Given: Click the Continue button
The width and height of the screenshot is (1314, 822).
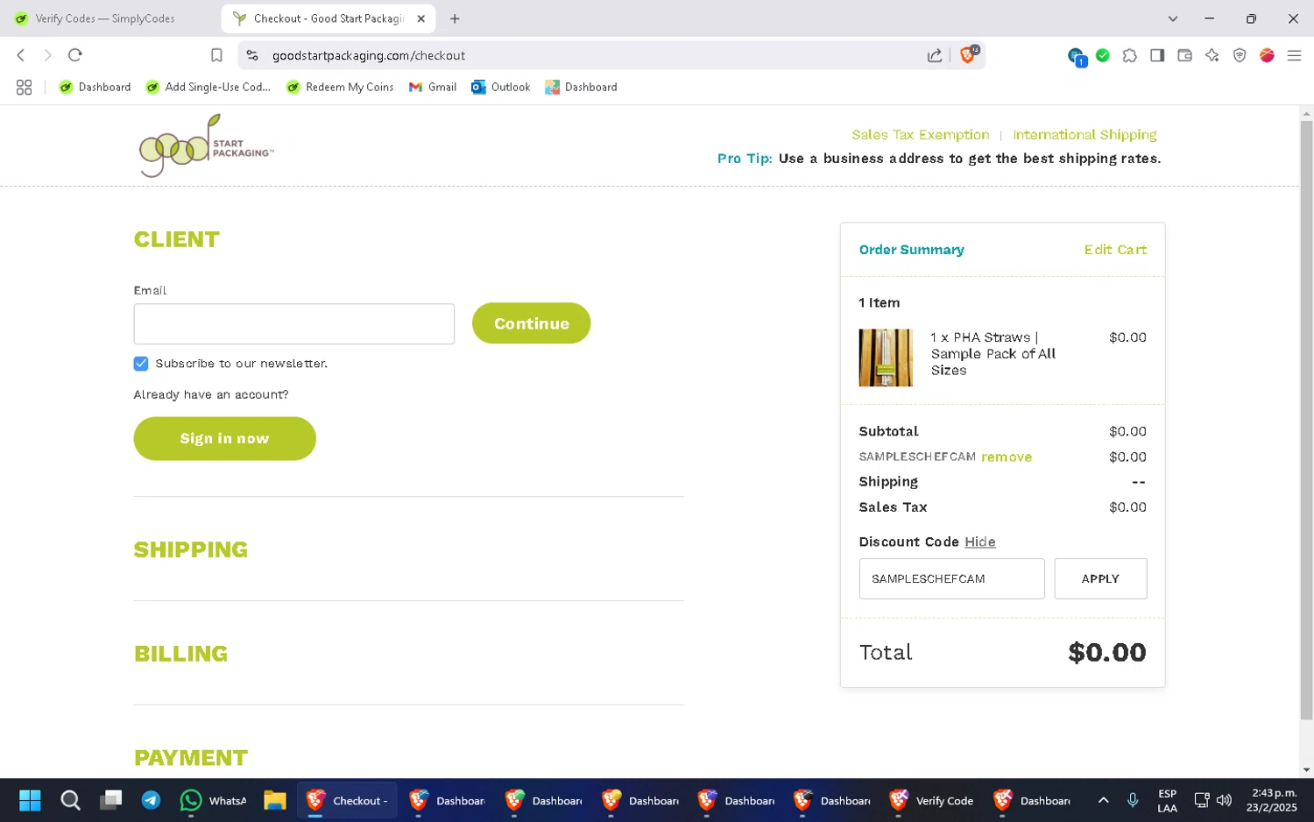Looking at the screenshot, I should pyautogui.click(x=531, y=323).
